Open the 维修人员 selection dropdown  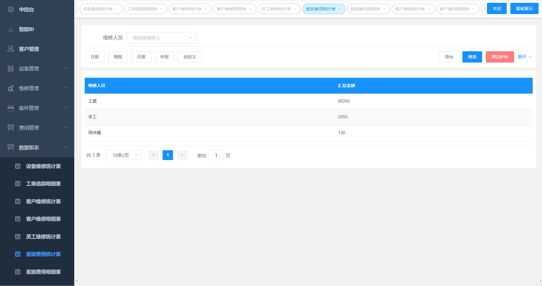point(162,38)
